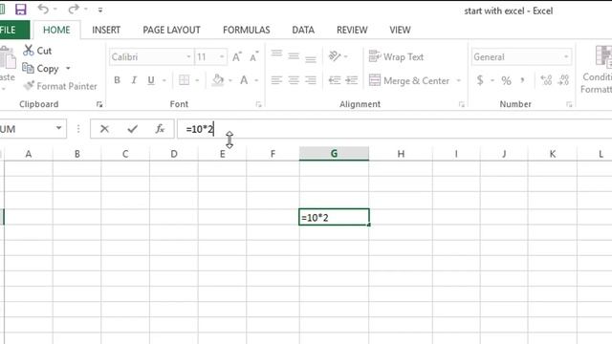Apply the Comma style
The image size is (612, 344).
(x=523, y=80)
